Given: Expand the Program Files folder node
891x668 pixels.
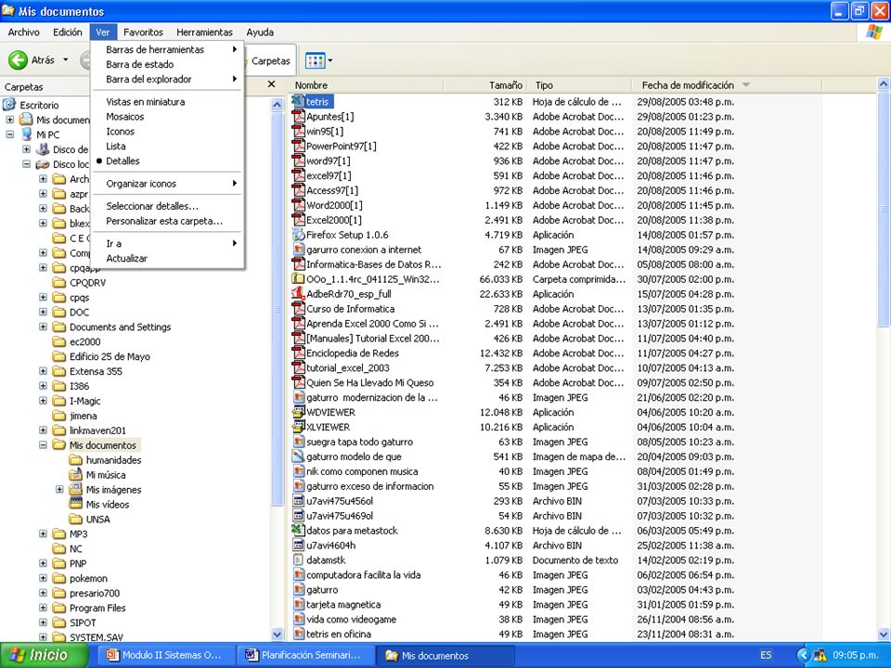Looking at the screenshot, I should pos(44,608).
